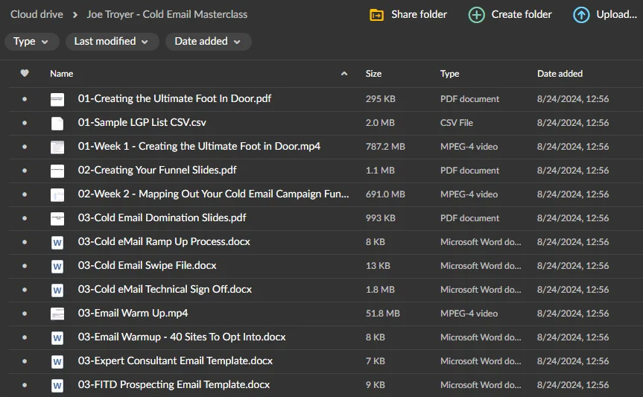Click the CSV File type cell
The width and height of the screenshot is (643, 397).
pos(457,123)
